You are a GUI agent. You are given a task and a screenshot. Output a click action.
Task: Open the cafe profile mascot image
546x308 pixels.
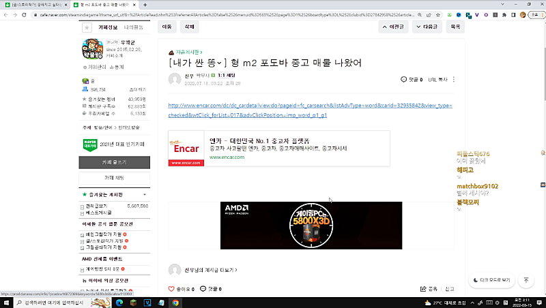[92, 48]
